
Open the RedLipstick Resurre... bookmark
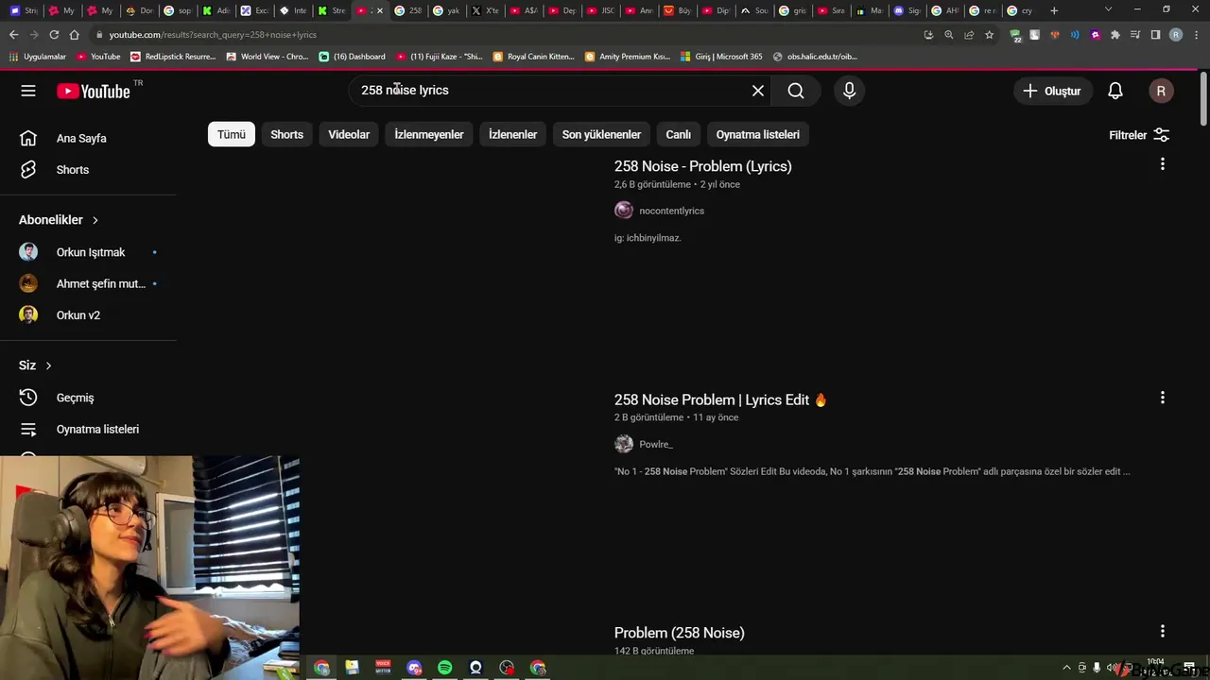pos(173,57)
